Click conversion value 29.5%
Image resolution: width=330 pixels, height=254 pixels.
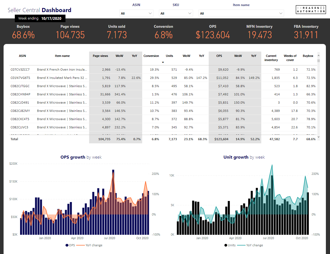coord(155,78)
